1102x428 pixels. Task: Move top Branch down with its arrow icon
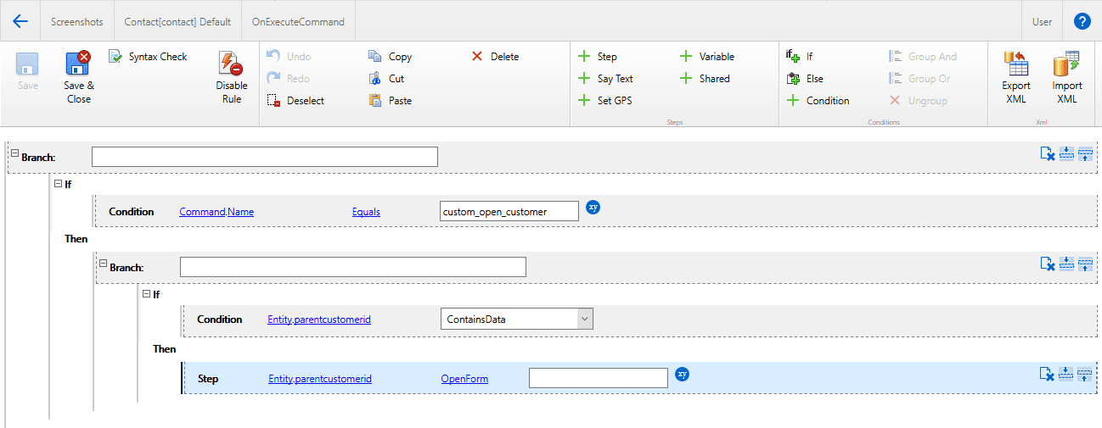[1066, 153]
